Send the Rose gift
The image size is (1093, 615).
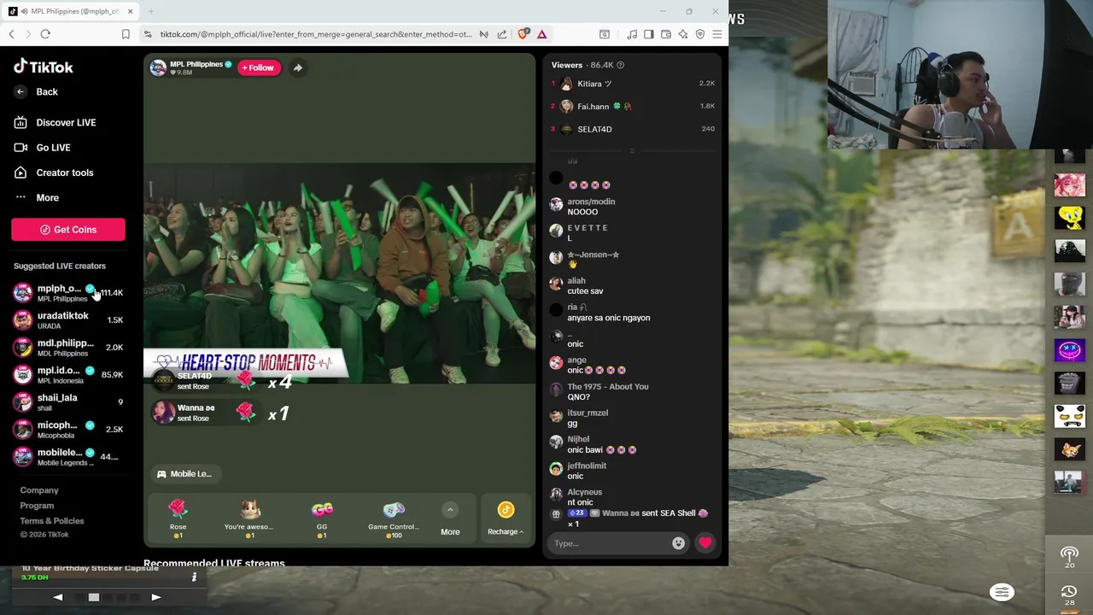click(178, 518)
